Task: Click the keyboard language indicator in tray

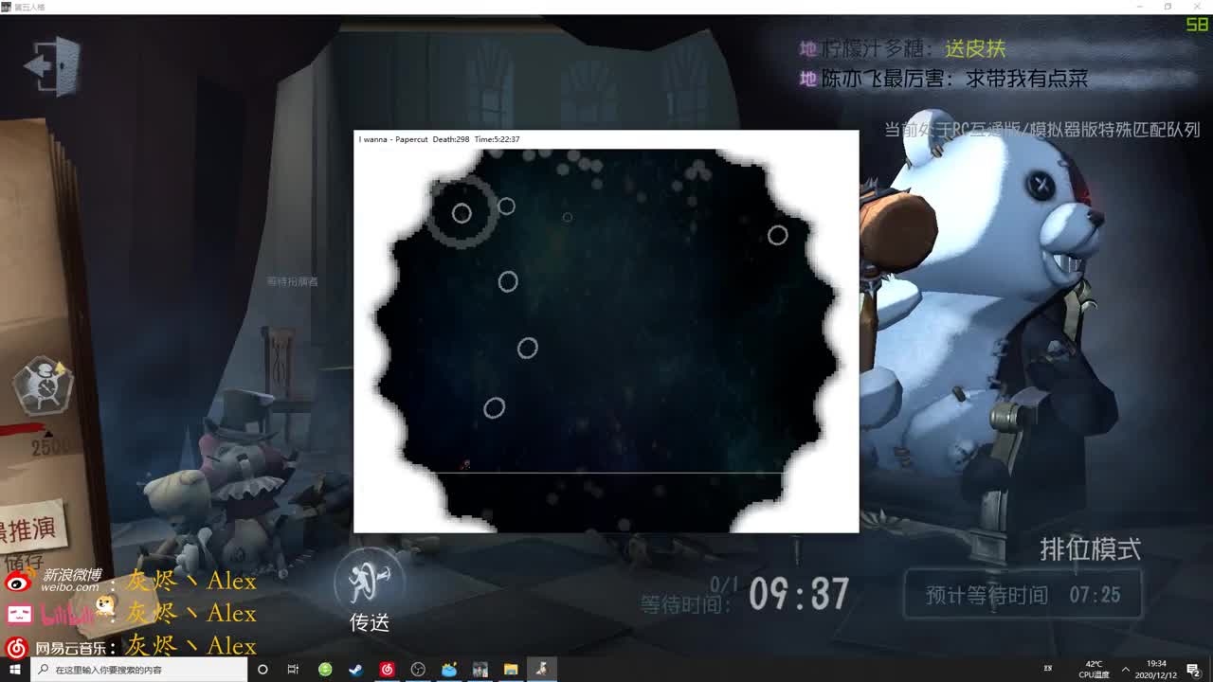Action: pyautogui.click(x=1046, y=668)
